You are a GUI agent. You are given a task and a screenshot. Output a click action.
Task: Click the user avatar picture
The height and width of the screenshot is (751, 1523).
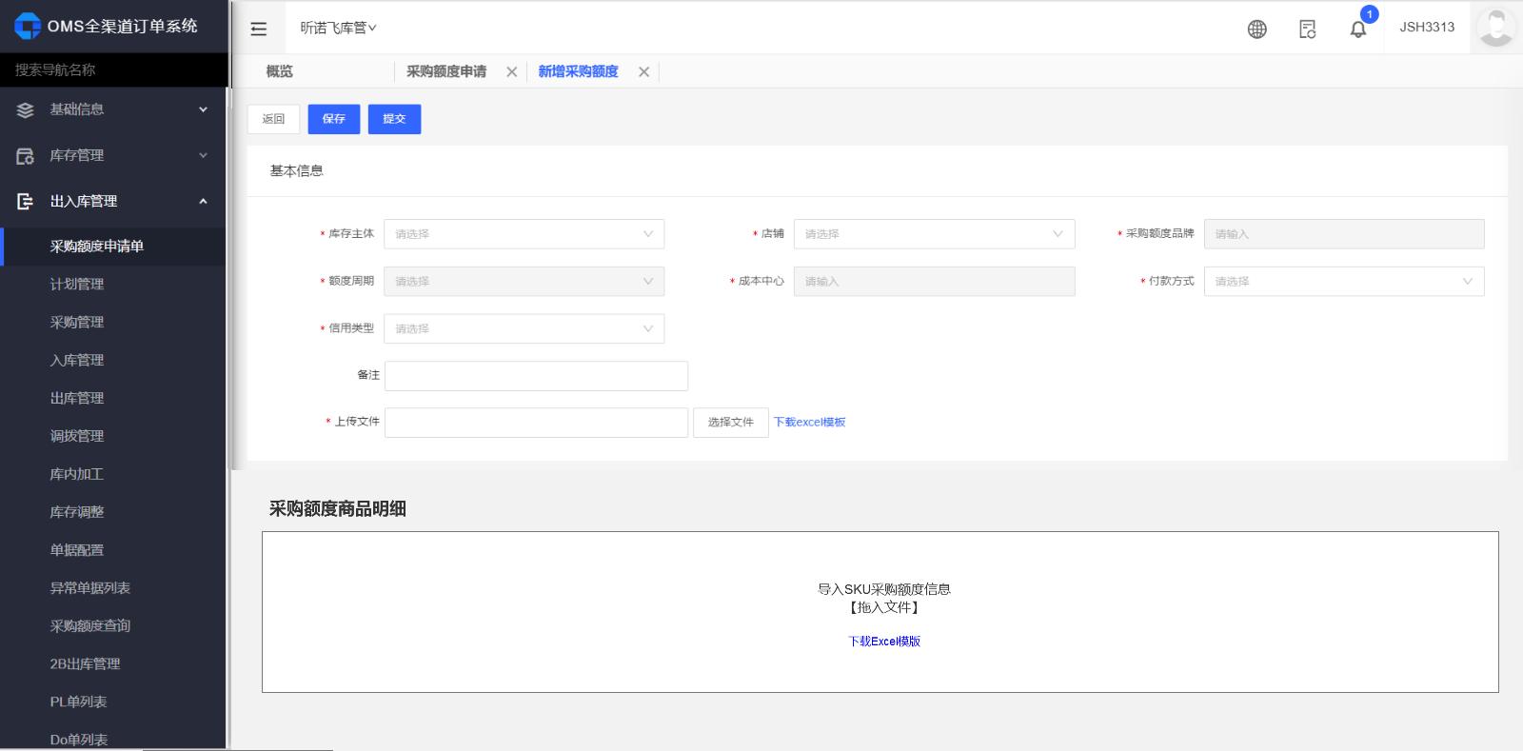tap(1495, 27)
